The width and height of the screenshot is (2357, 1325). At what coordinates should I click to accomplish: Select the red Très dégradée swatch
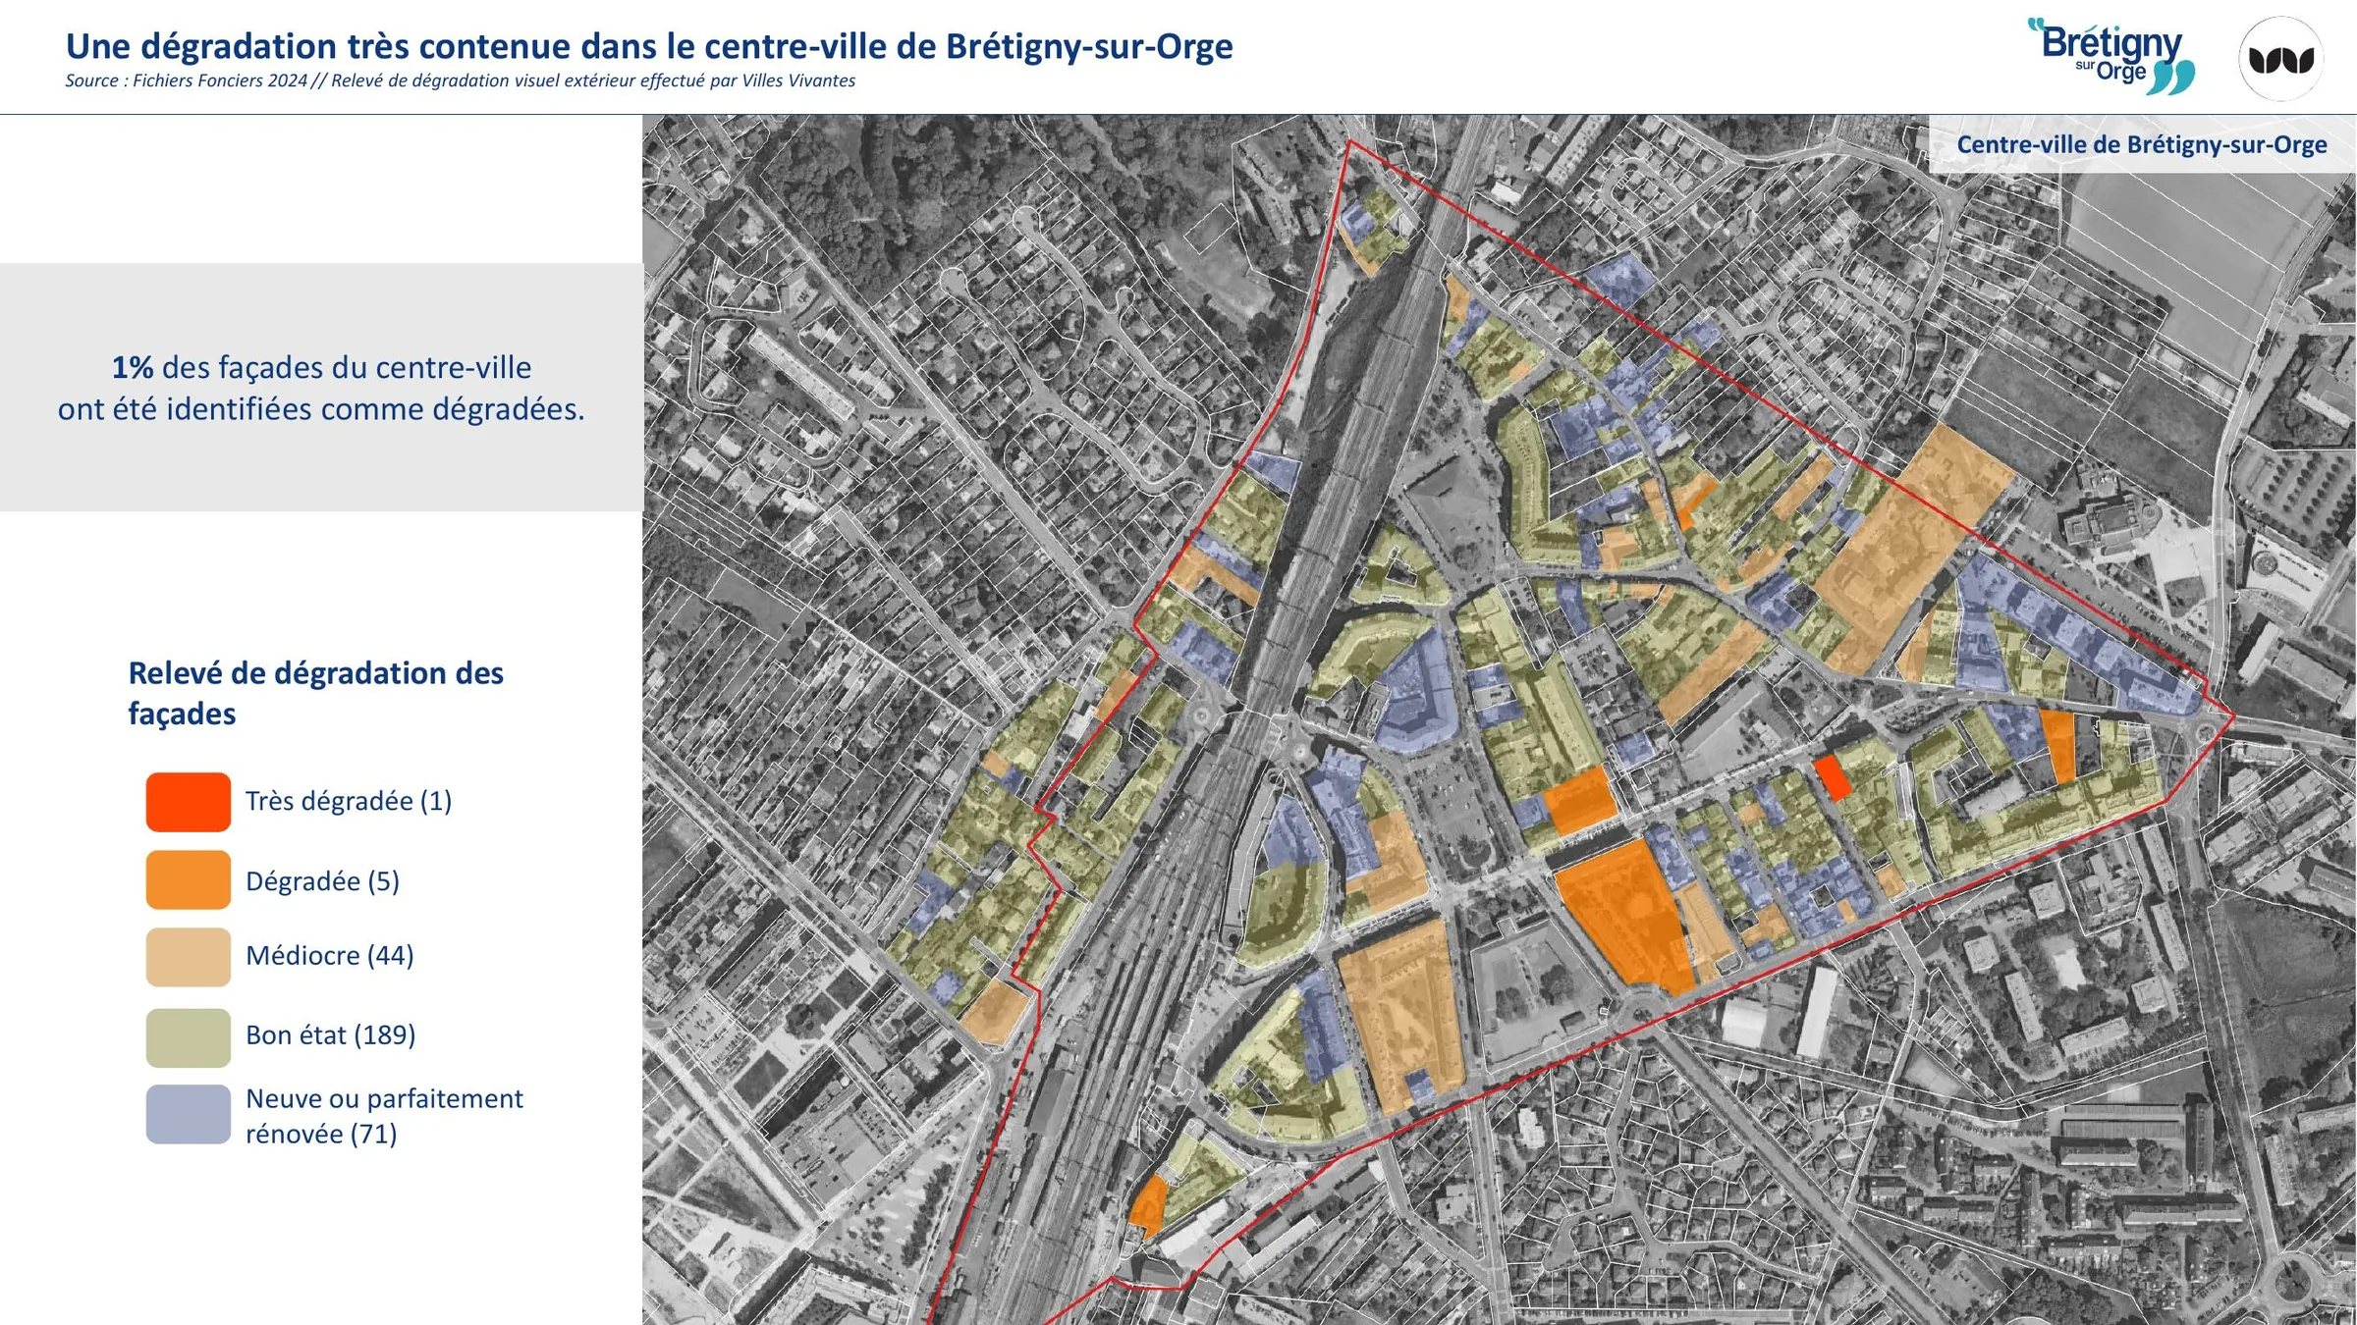coord(189,802)
